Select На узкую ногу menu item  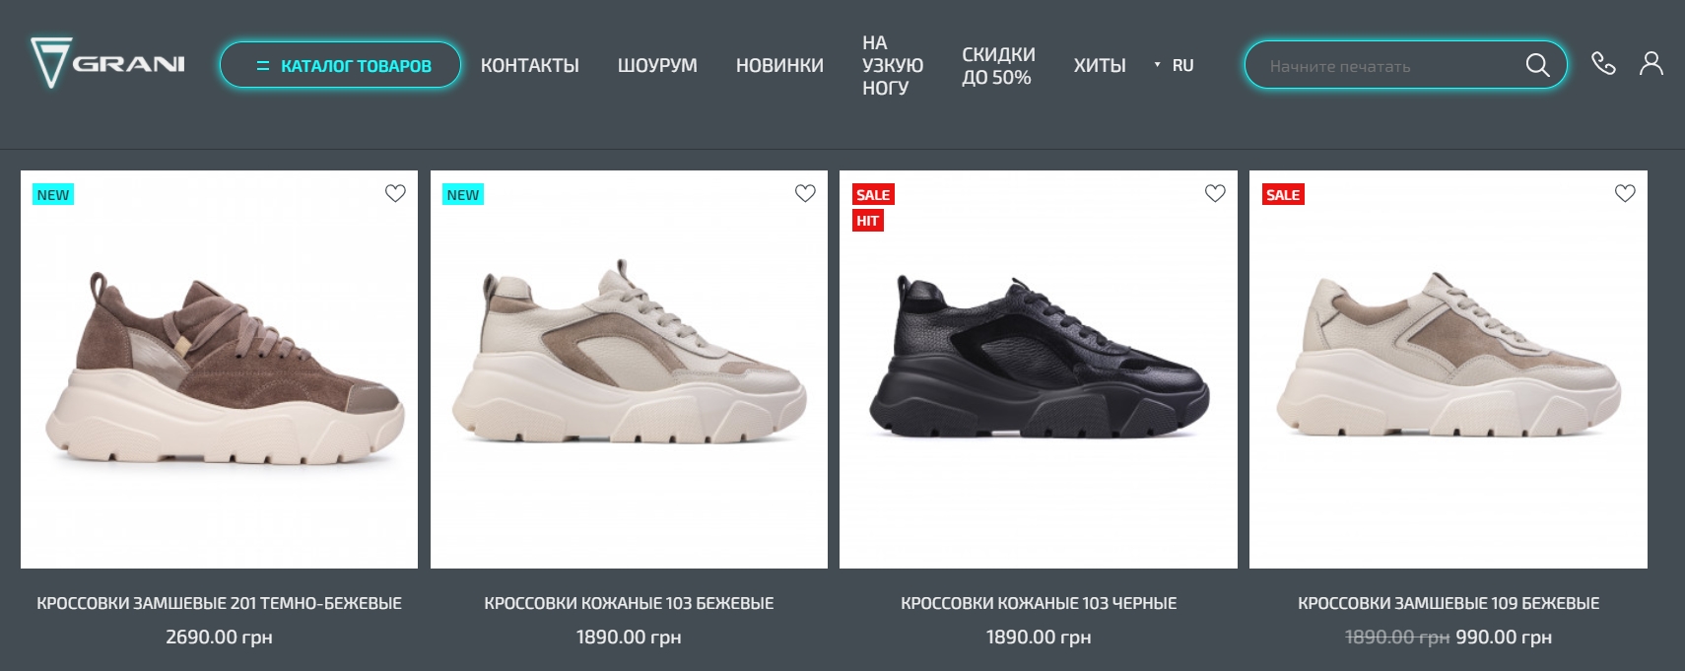tap(893, 65)
